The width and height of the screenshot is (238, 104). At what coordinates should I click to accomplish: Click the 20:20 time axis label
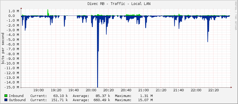click(108, 90)
